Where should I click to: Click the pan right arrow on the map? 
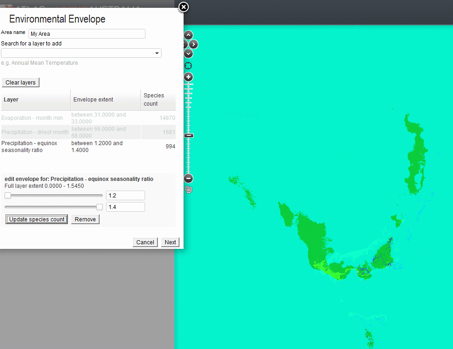click(x=193, y=44)
